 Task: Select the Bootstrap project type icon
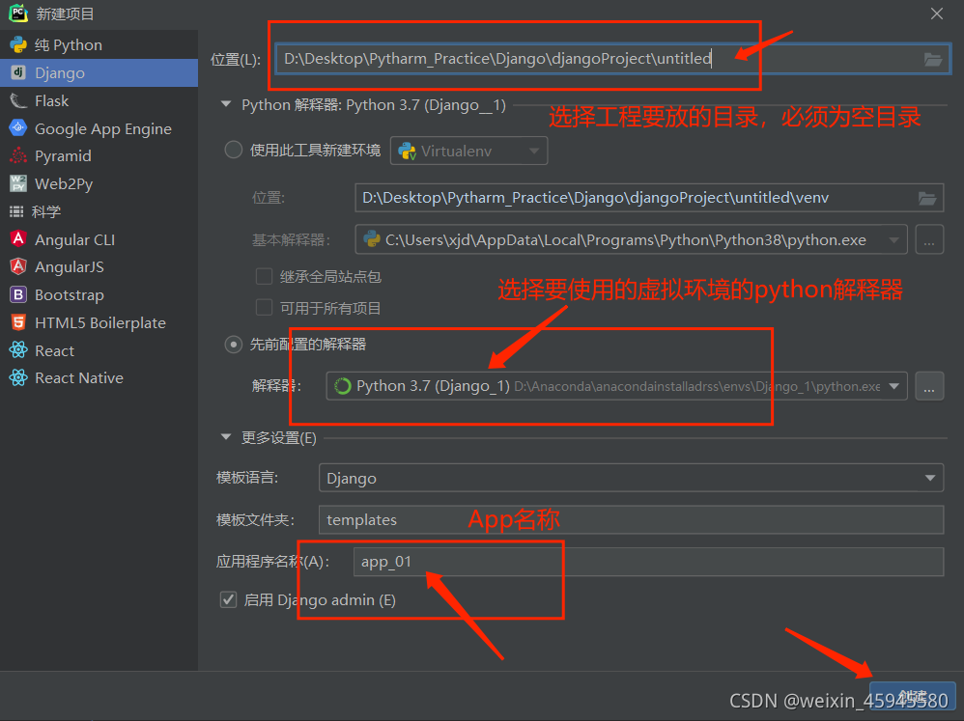click(19, 294)
